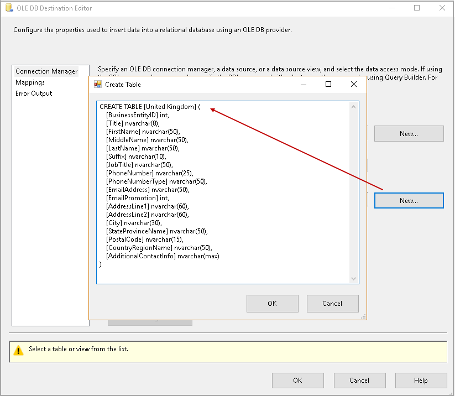Maximize the OLE DB Destination Editor window
Screen dimensions: 455x396
[417, 8]
